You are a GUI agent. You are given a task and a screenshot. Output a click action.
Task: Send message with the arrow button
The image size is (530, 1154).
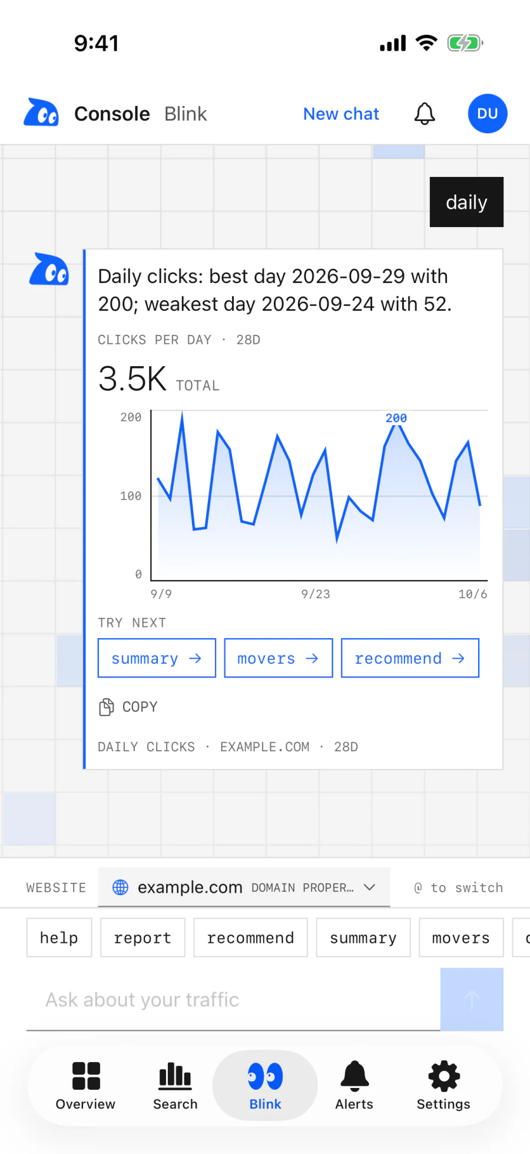pos(472,1000)
